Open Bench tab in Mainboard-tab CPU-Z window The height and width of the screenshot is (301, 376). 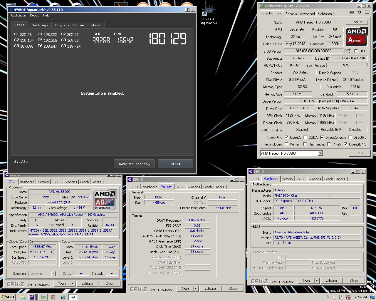click(x=329, y=179)
